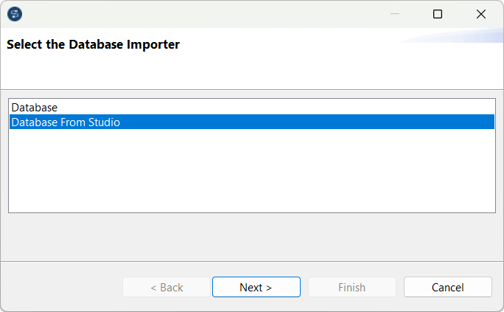Screen dimensions: 504x312
Task: Click the gray area below the importer list
Action: (251, 236)
